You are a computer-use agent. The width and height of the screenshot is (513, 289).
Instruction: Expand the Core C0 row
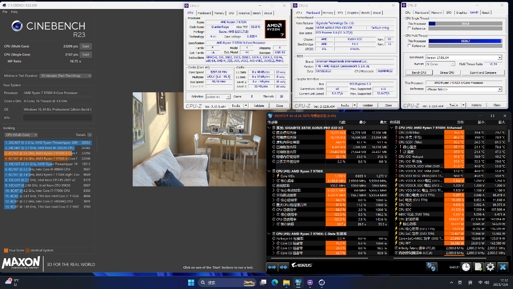click(x=273, y=243)
